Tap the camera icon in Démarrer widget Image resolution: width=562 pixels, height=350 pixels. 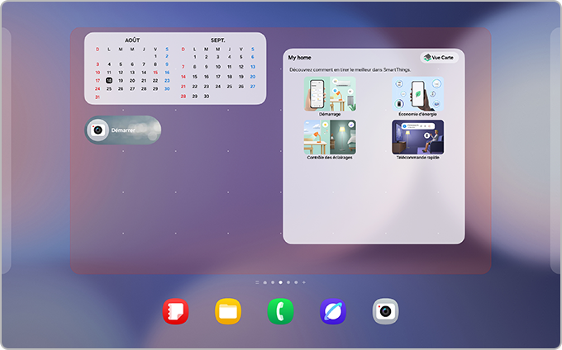98,130
